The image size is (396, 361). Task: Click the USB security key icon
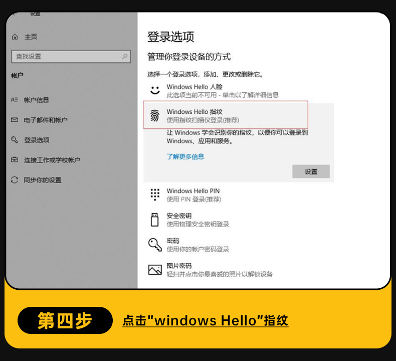(x=154, y=220)
